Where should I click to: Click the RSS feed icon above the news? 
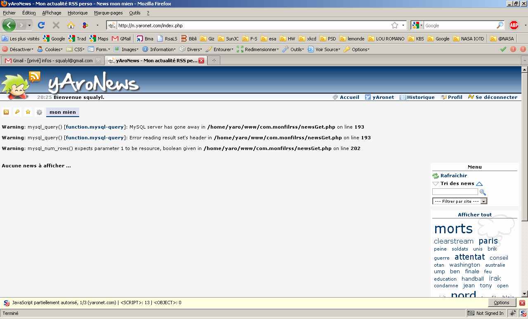coord(6,112)
